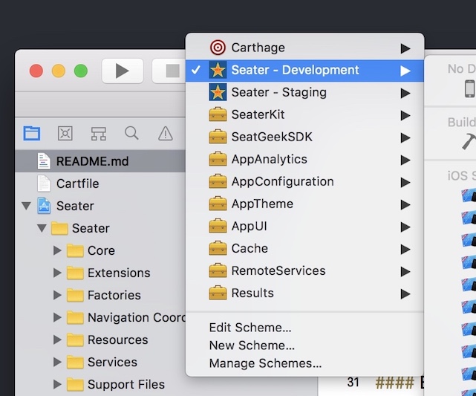Choose the RemoteServices scheme entry
The height and width of the screenshot is (396, 476).
tap(304, 270)
